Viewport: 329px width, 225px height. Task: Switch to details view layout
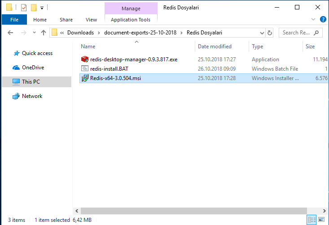point(311,220)
